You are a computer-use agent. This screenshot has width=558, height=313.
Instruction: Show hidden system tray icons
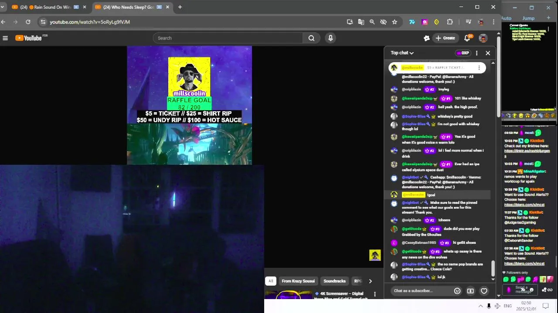click(x=480, y=306)
